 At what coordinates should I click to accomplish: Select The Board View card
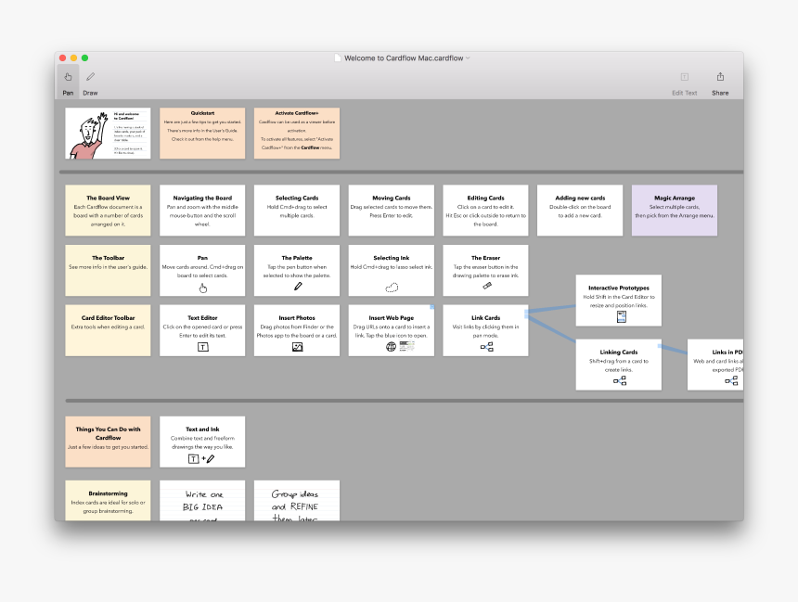coord(108,211)
